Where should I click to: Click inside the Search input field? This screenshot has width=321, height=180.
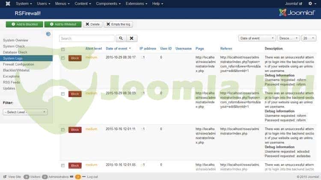(x=87, y=38)
